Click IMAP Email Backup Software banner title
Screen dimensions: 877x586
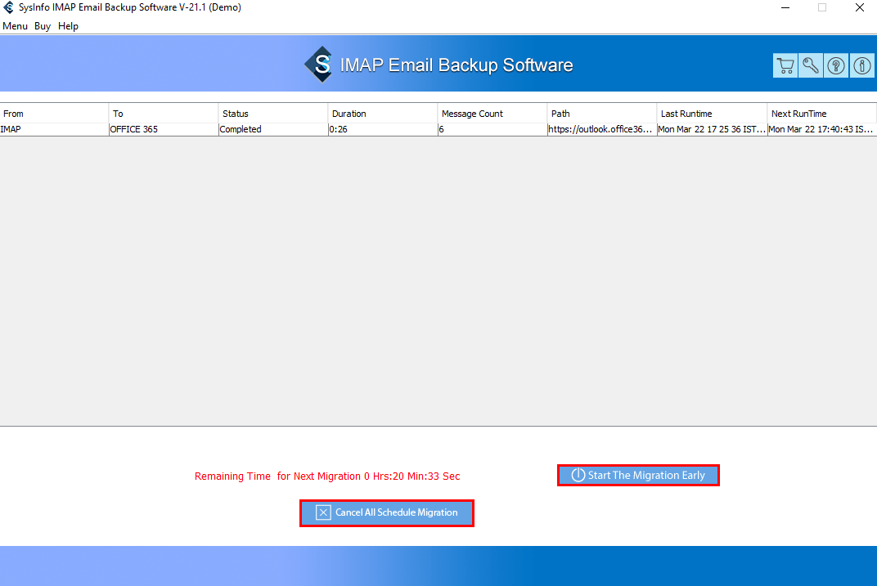point(456,65)
